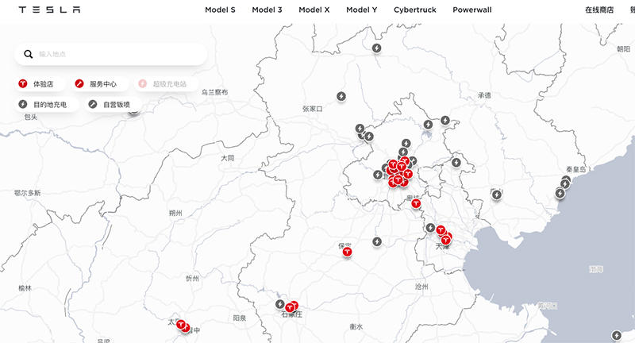The width and height of the screenshot is (635, 343).
Task: Select the charger marker near 张家口
Action: (x=341, y=97)
